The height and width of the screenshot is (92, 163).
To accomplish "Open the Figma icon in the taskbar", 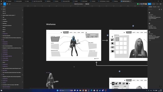I will click(x=89, y=90).
